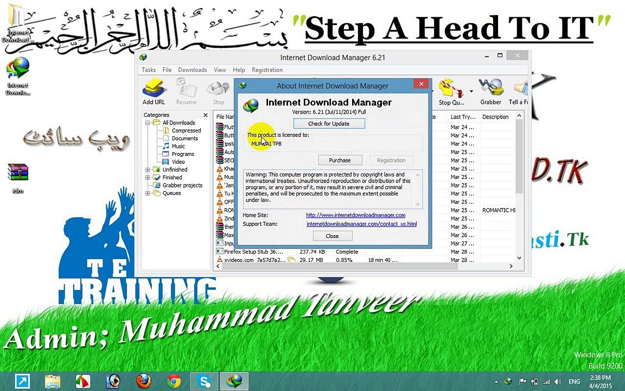The image size is (625, 391).
Task: Open the Registration menu
Action: (267, 70)
